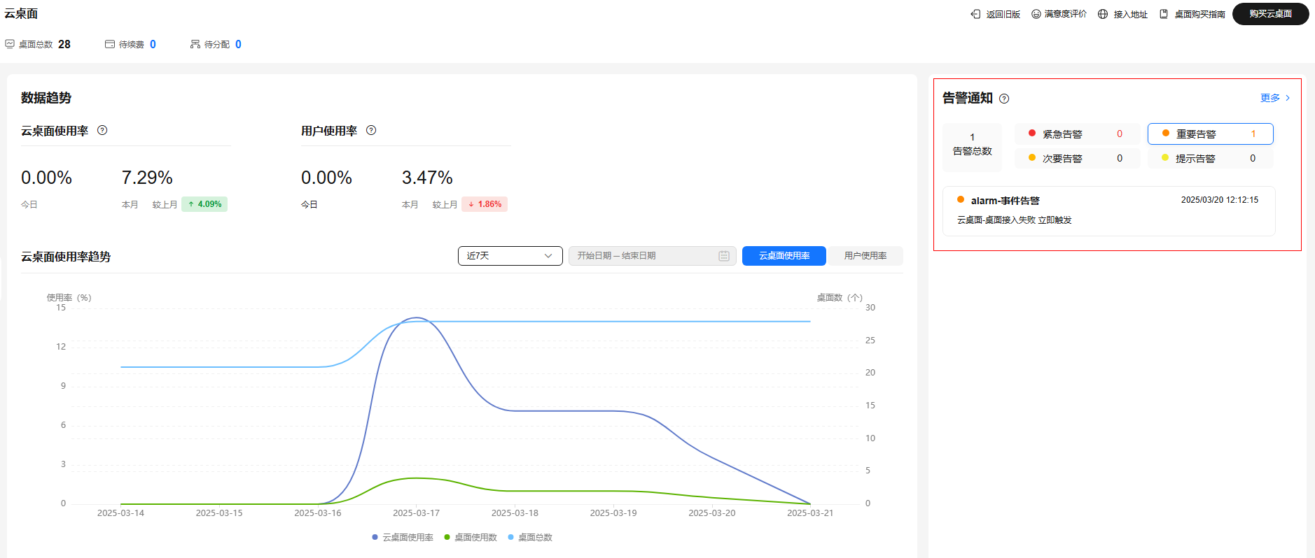
Task: Switch to the 用户使用率 chart tab
Action: tap(865, 256)
